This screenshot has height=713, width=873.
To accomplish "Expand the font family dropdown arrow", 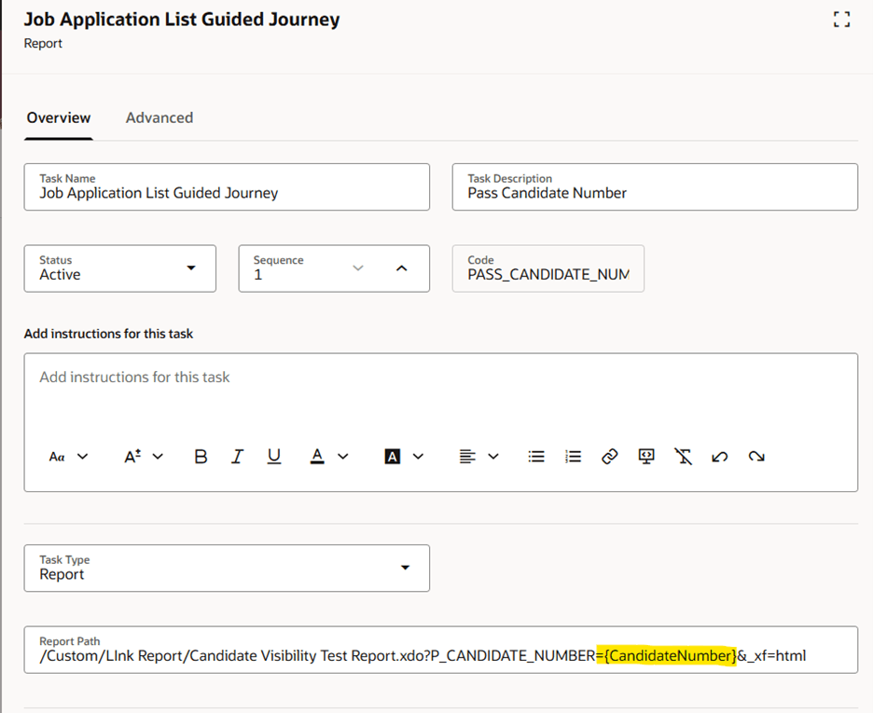I will (x=82, y=457).
